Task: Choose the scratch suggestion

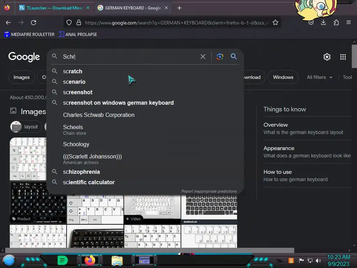Action: pos(145,71)
